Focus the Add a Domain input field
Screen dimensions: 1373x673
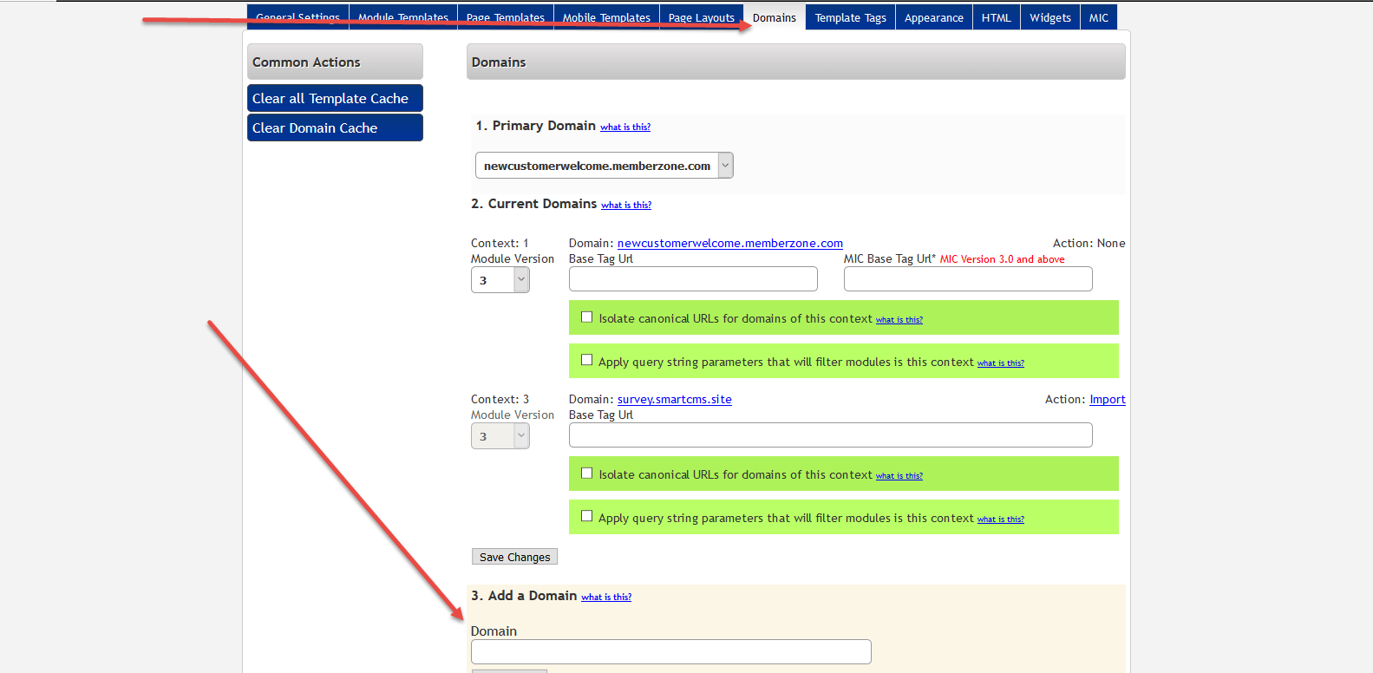670,652
